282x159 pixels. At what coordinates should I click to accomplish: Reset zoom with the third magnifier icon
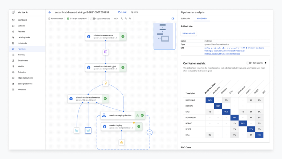point(130,19)
